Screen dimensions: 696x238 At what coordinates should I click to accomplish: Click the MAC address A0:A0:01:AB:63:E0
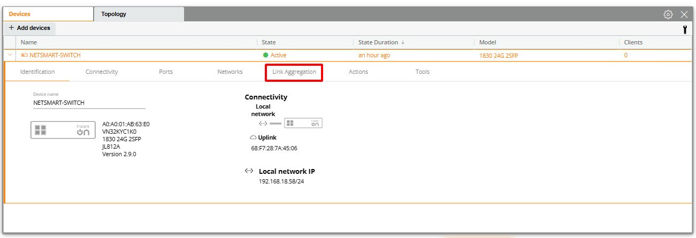coord(126,124)
